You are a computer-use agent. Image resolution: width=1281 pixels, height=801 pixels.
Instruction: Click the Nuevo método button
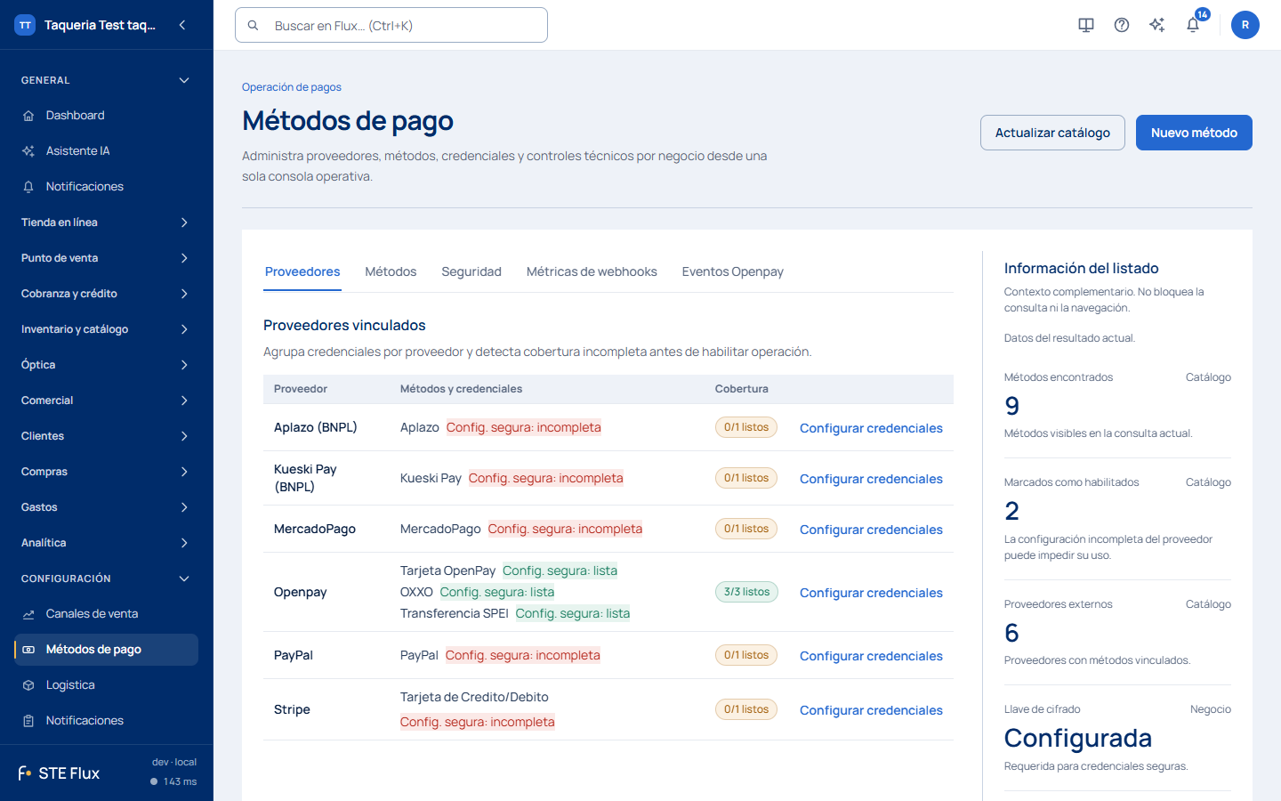point(1194,133)
